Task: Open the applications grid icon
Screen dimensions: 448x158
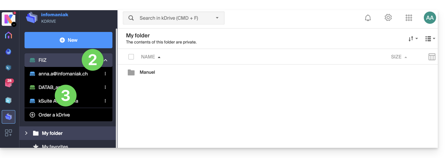Action: pos(409,18)
